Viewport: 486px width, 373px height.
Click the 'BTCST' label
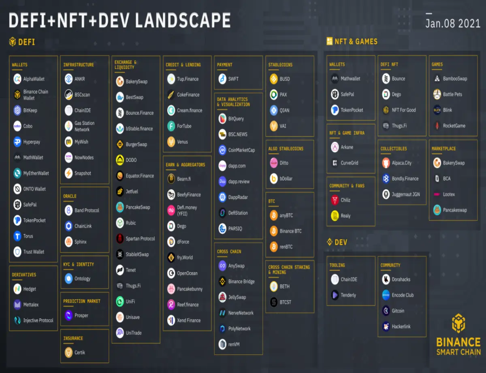tap(285, 302)
